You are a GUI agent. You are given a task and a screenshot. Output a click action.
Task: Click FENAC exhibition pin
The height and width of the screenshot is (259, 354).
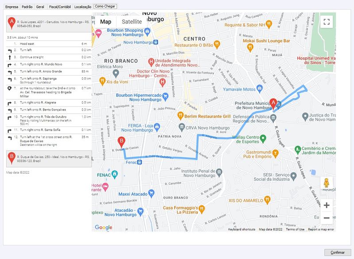point(115,174)
